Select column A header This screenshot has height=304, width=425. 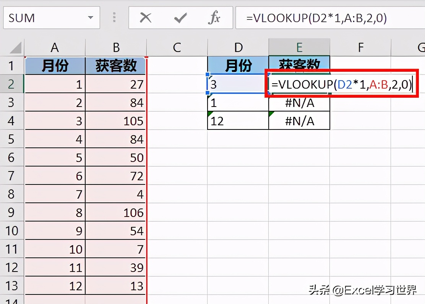55,47
